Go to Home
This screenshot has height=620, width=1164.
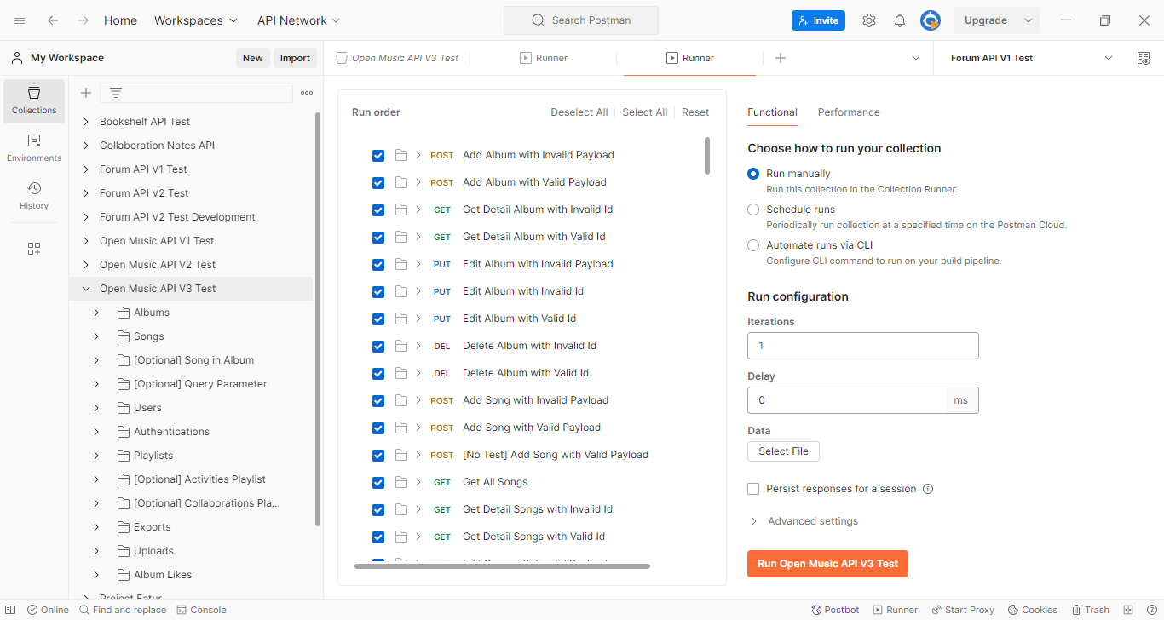[120, 20]
